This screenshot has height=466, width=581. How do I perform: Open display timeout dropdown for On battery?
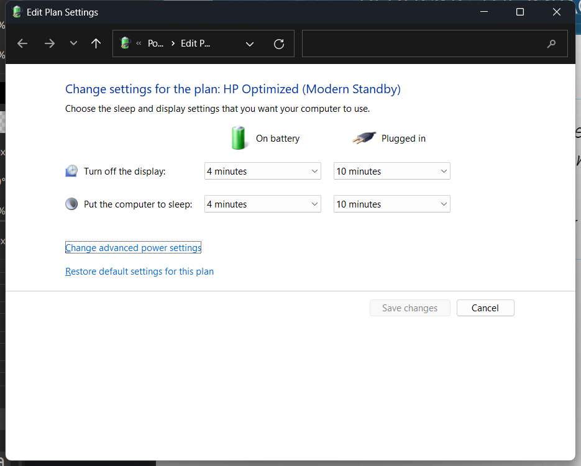point(262,171)
